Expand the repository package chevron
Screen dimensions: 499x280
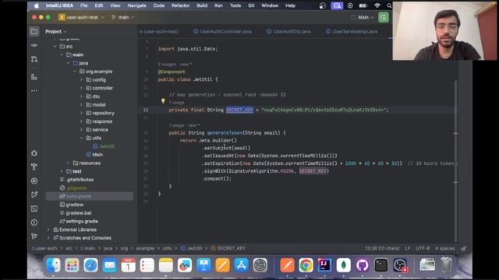[81, 113]
